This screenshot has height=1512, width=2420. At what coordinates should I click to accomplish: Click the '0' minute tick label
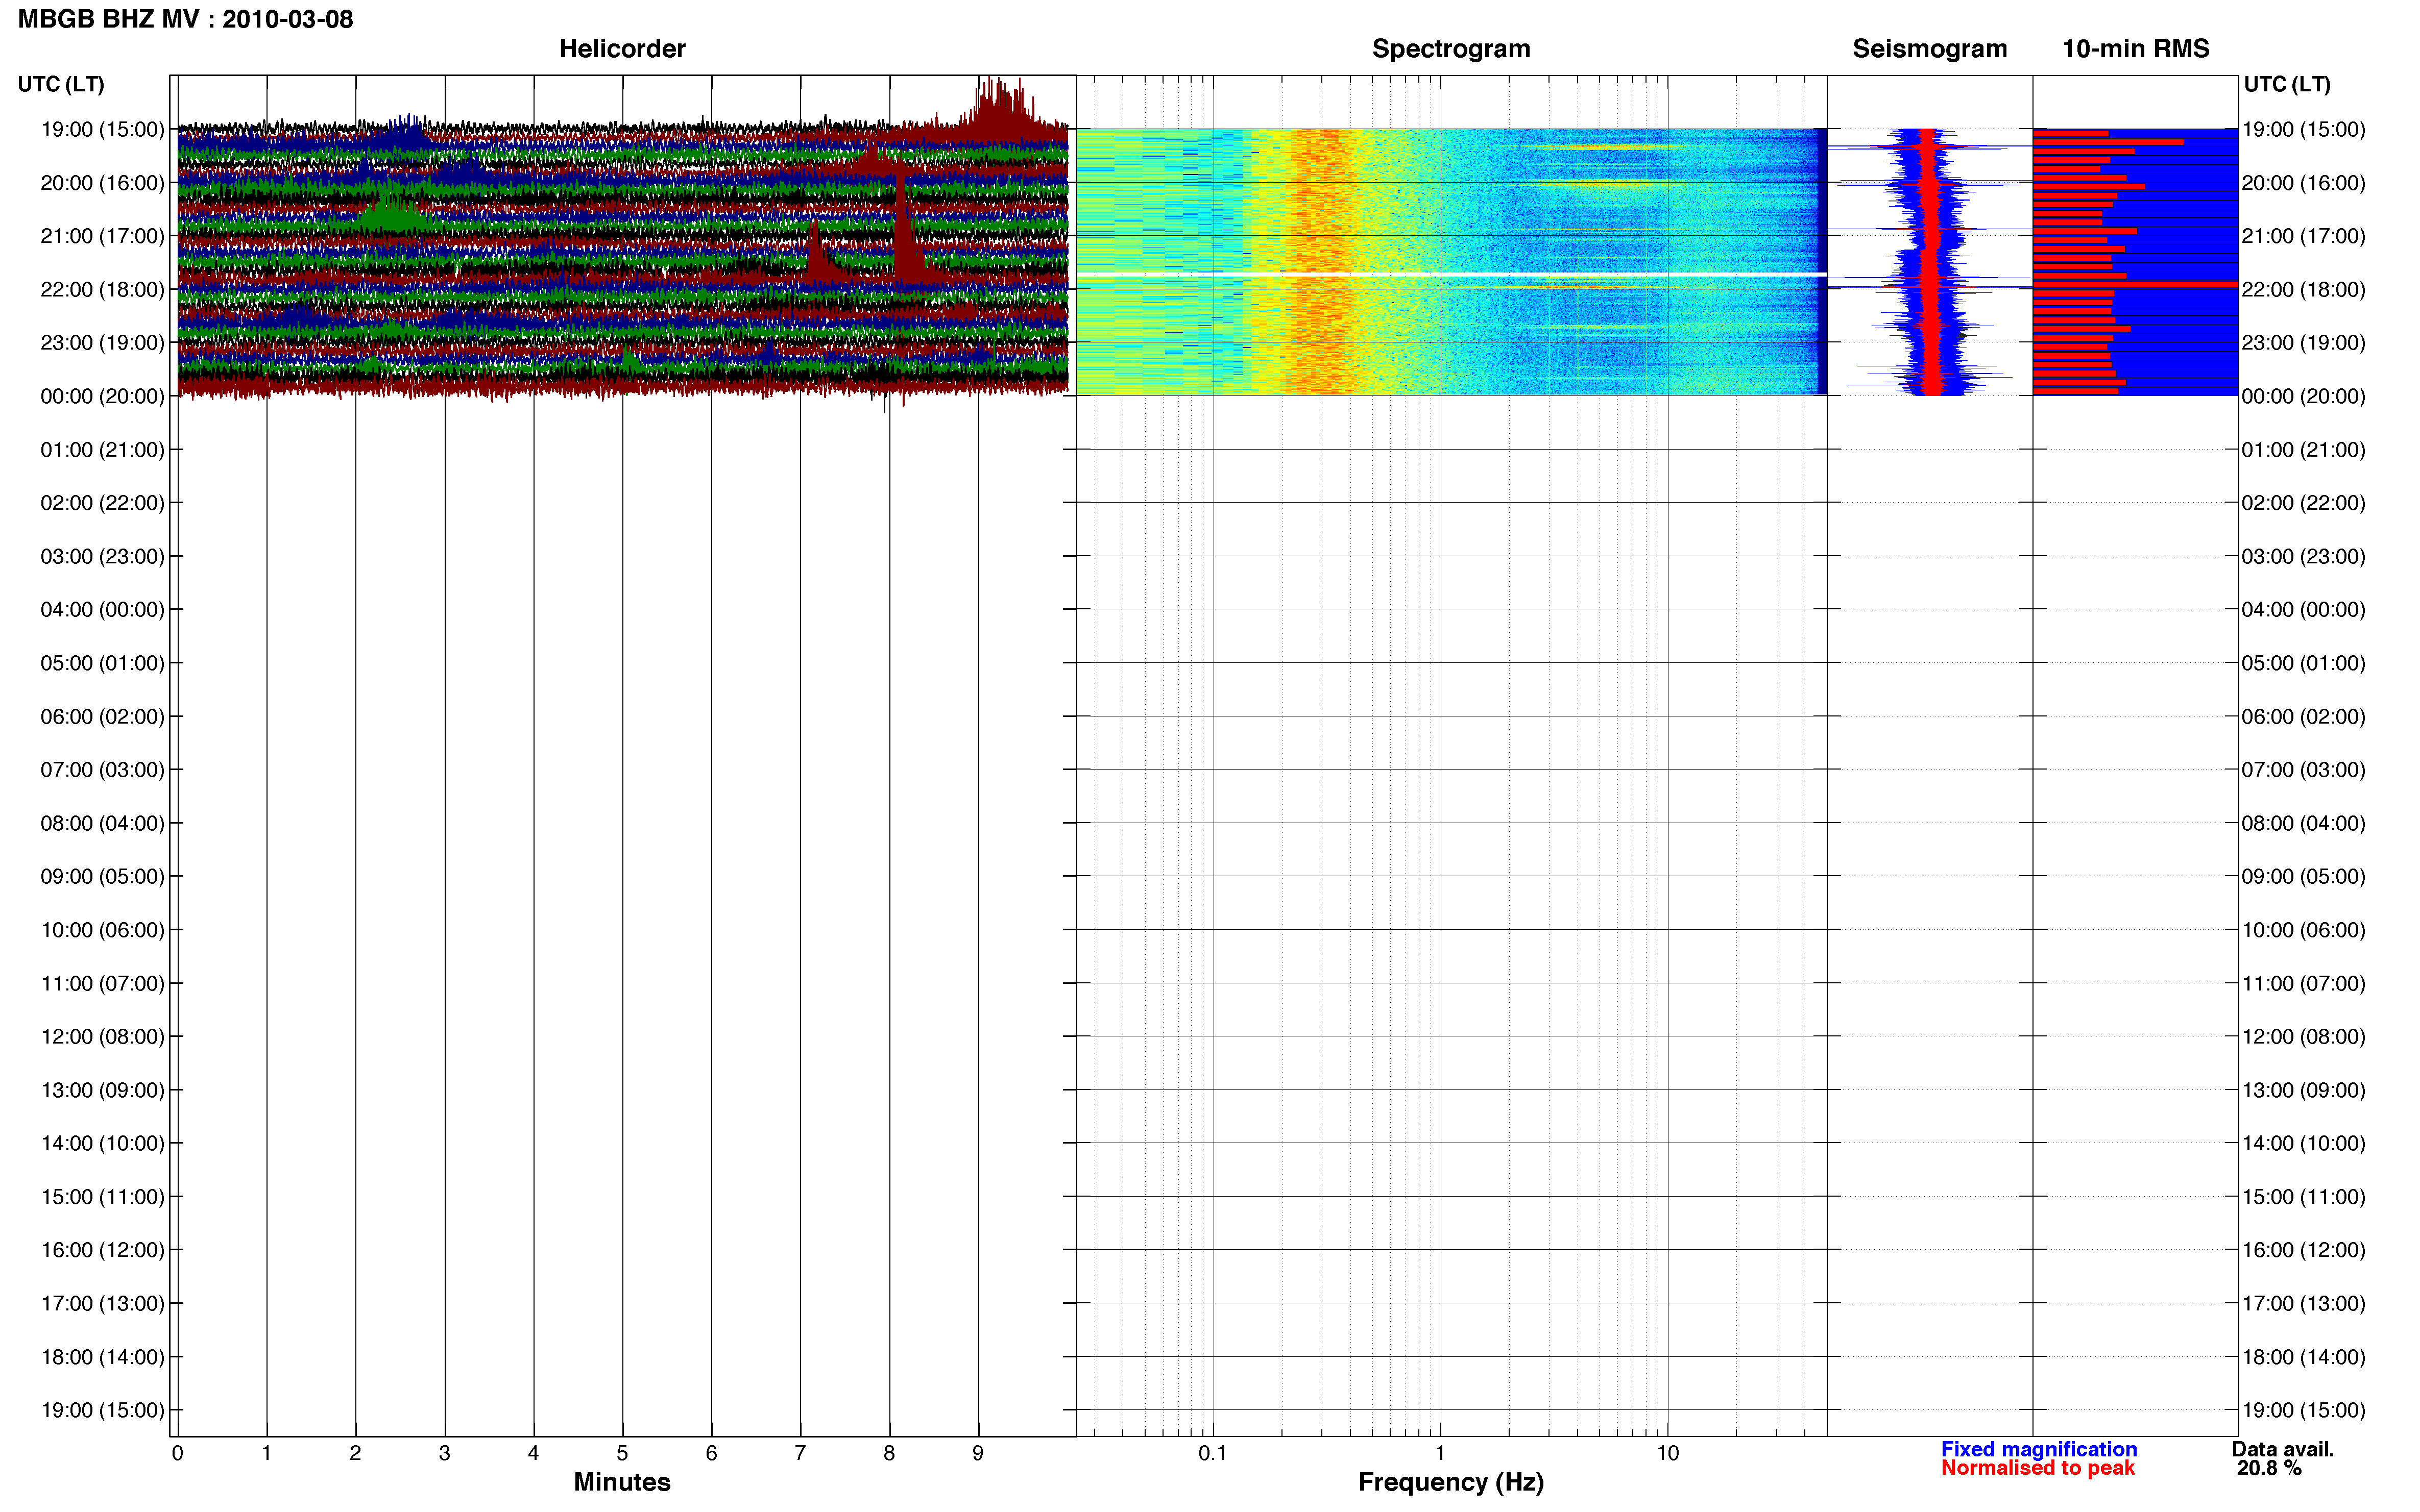(177, 1453)
